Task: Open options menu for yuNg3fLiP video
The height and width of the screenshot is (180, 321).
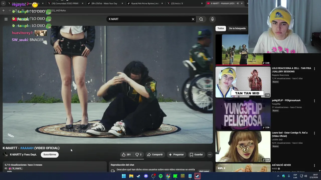Action: (314, 101)
